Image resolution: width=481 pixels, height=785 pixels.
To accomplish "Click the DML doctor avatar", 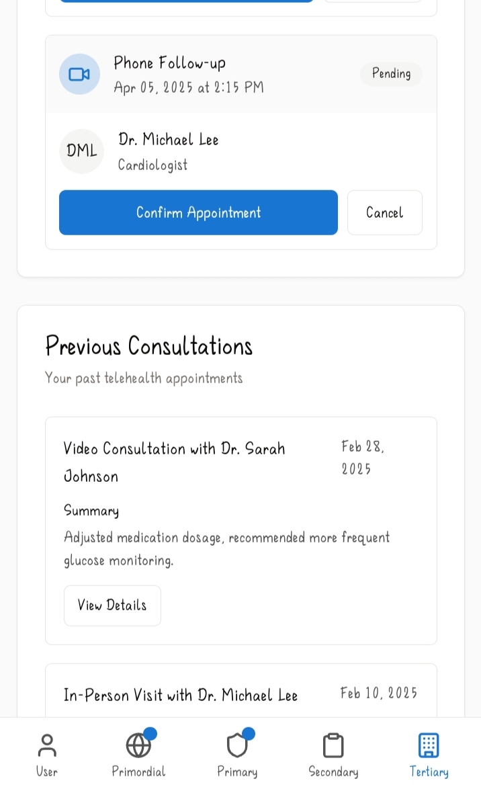I will 81,151.
